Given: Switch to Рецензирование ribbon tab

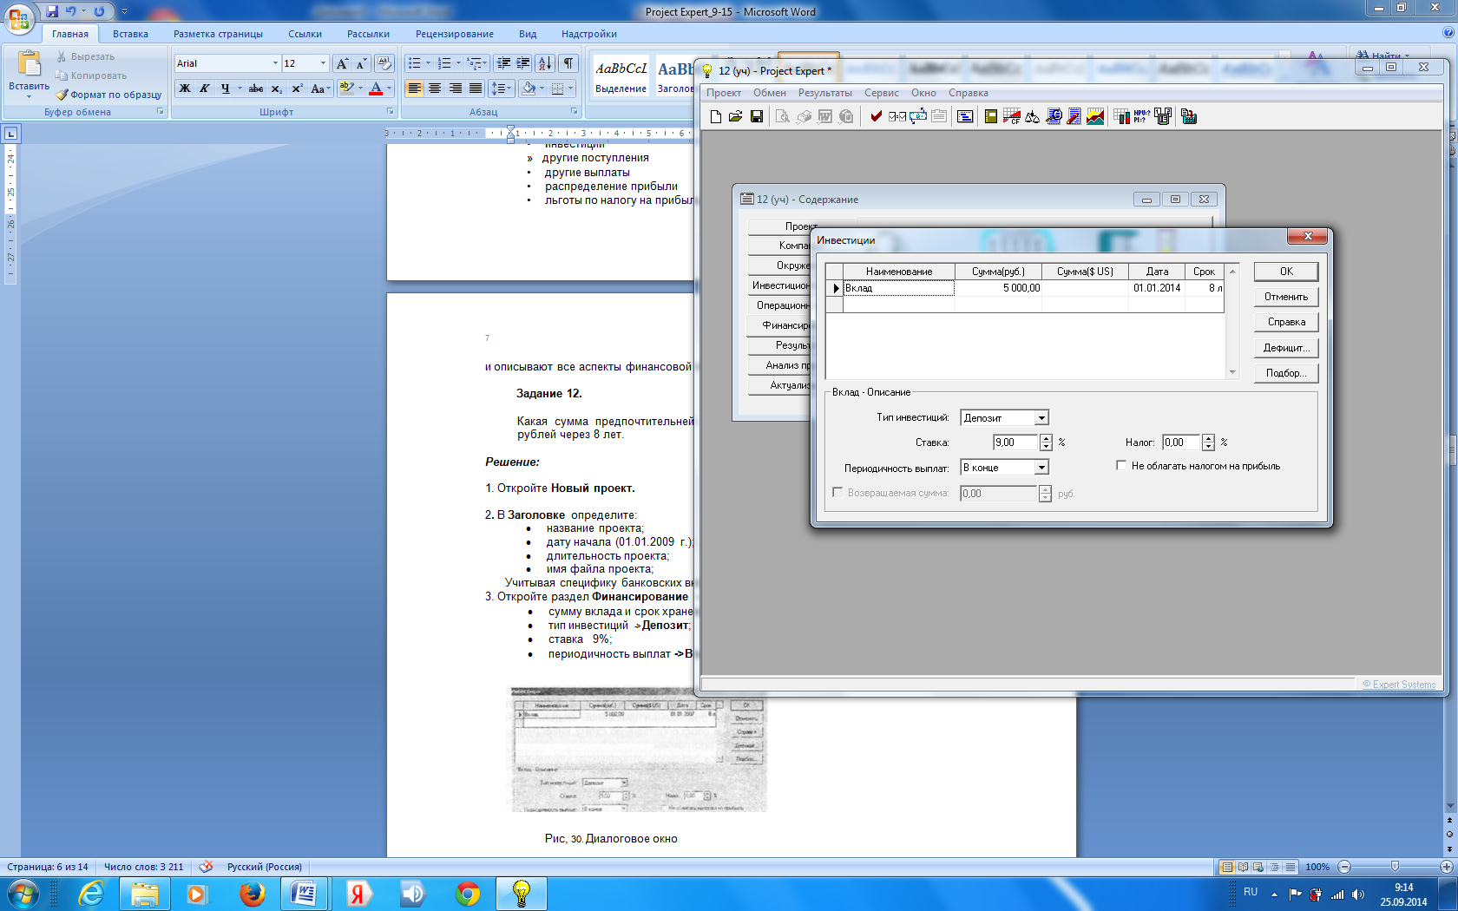Looking at the screenshot, I should [454, 34].
